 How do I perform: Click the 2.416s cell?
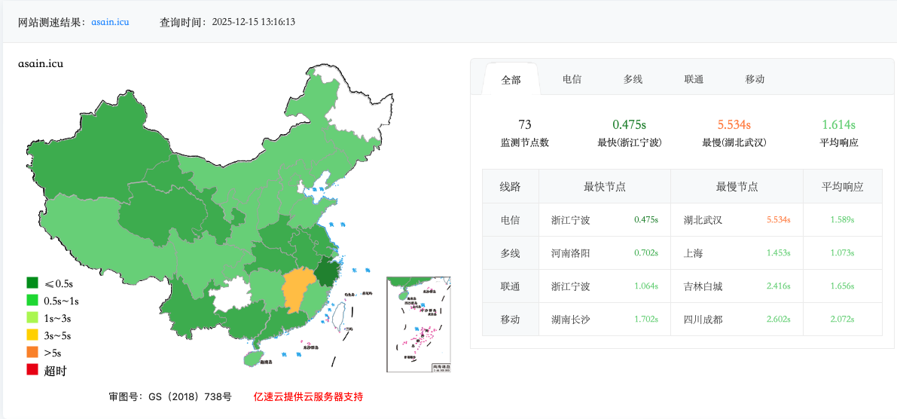click(779, 286)
